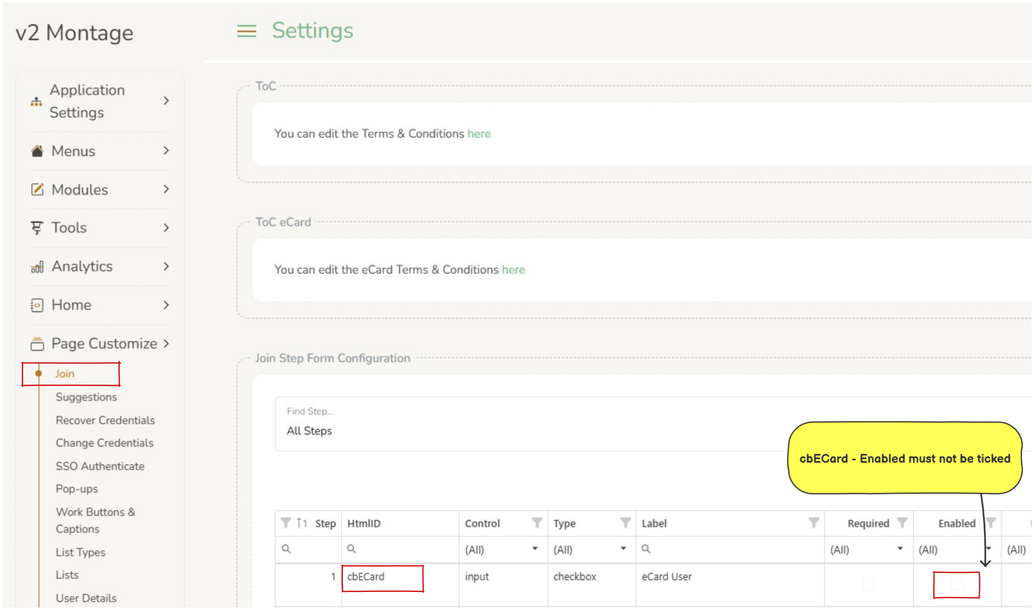Image resolution: width=1034 pixels, height=610 pixels.
Task: Click the Modules edit-pencil icon
Action: point(37,190)
